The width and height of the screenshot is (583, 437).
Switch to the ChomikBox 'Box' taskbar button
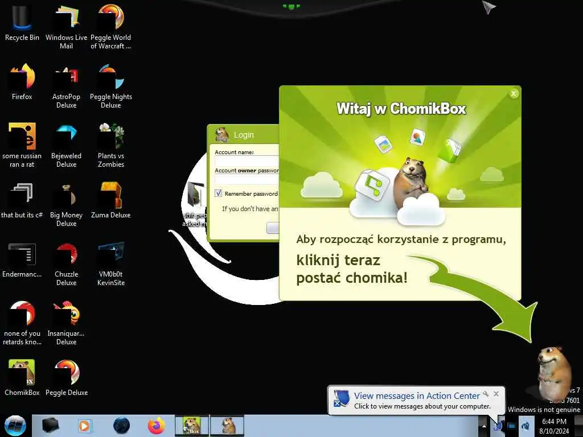(x=192, y=426)
